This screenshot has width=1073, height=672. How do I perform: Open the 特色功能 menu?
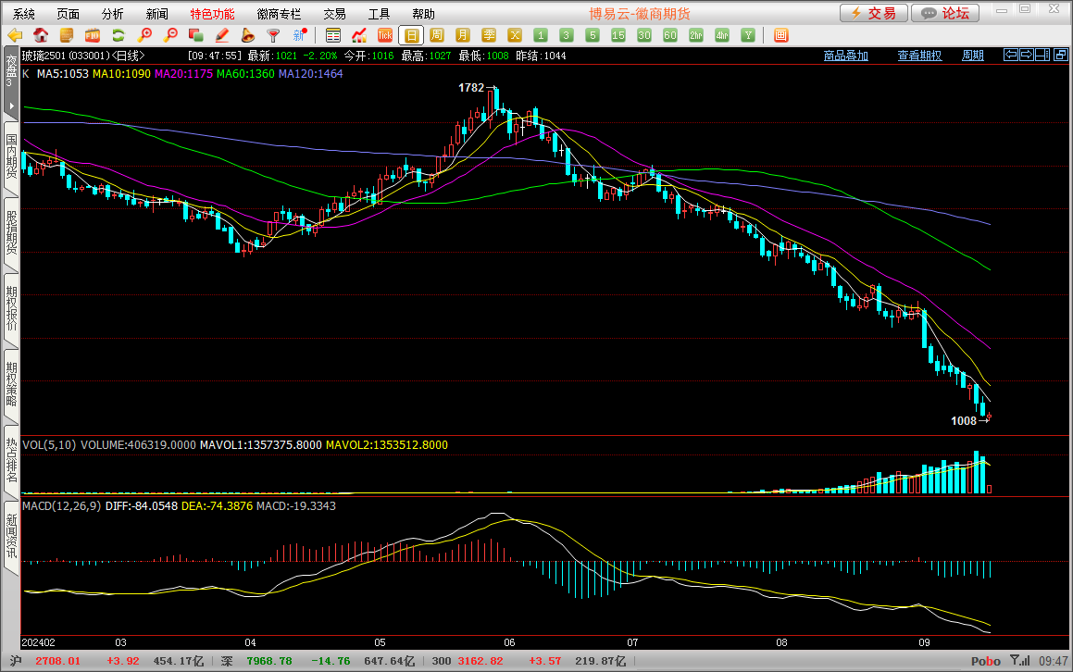pyautogui.click(x=212, y=14)
